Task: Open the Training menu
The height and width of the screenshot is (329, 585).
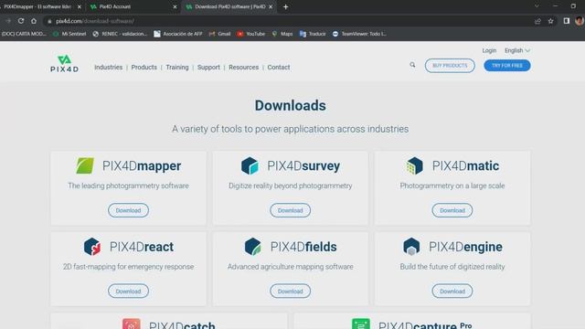Action: click(177, 67)
